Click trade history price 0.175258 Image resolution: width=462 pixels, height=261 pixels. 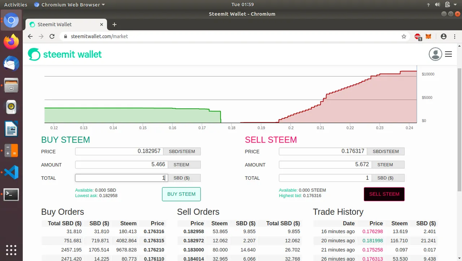(372, 250)
